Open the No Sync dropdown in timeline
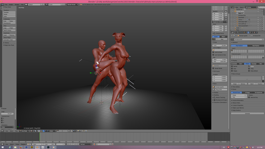The image size is (265, 149). pos(86,144)
